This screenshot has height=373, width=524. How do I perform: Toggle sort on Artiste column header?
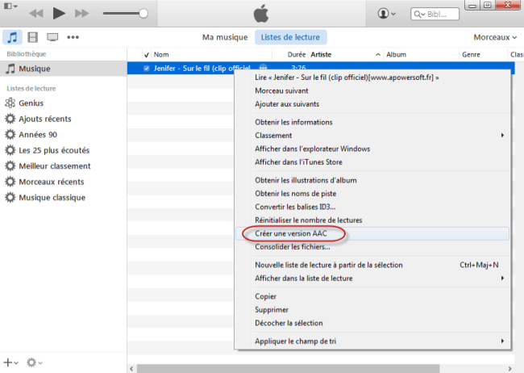pyautogui.click(x=346, y=55)
